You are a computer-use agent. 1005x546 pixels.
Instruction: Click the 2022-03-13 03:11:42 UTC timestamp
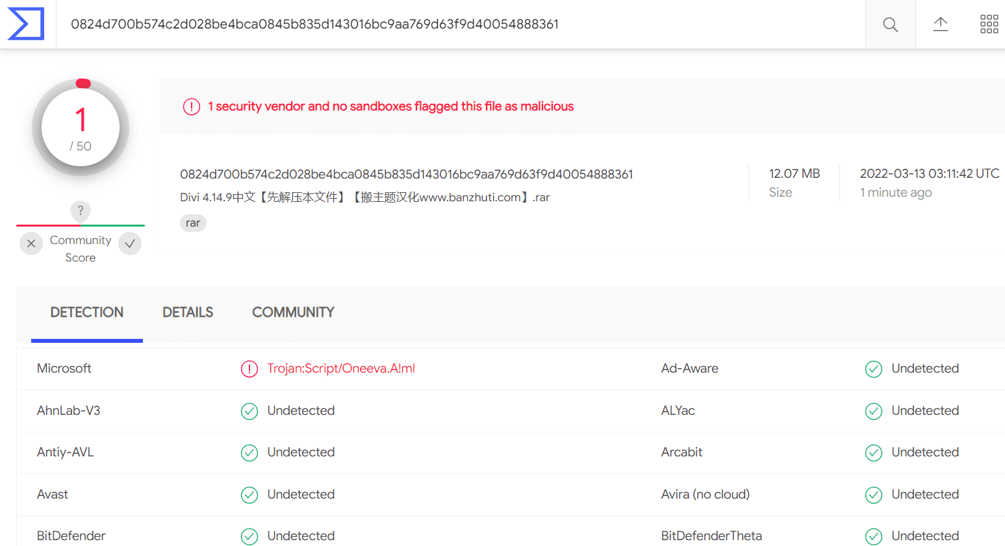click(930, 173)
